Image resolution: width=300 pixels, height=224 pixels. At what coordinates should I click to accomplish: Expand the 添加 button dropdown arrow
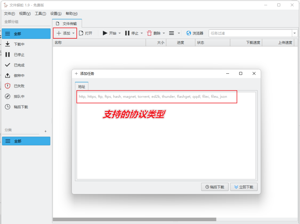pos(73,33)
